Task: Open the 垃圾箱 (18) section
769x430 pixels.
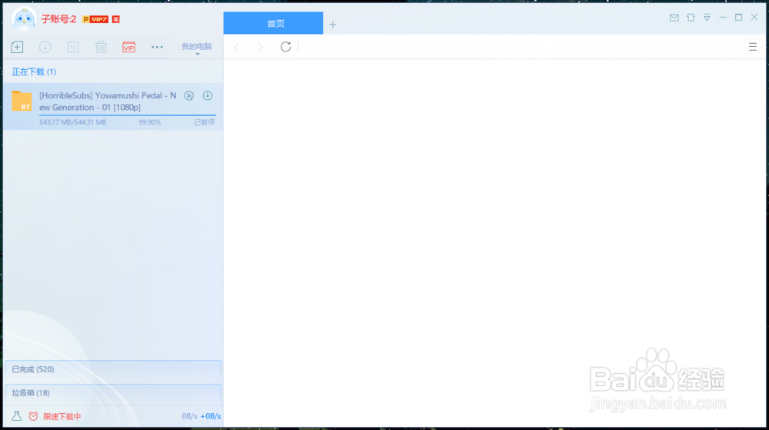Action: coord(113,393)
